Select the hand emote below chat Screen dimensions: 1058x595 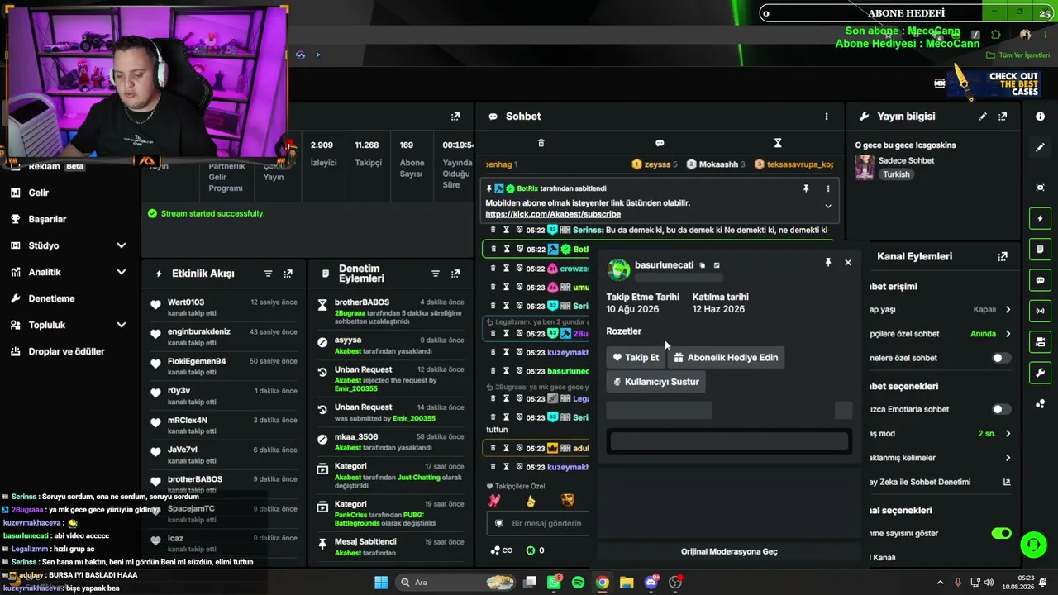(x=531, y=501)
